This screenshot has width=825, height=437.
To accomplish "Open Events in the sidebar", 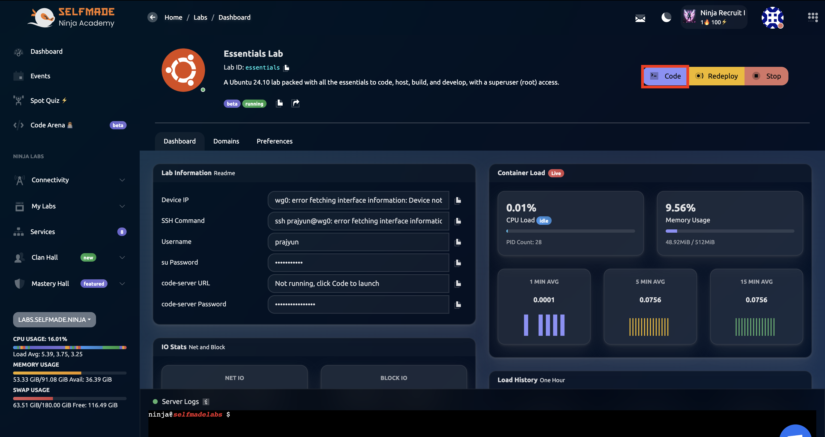I will 40,76.
